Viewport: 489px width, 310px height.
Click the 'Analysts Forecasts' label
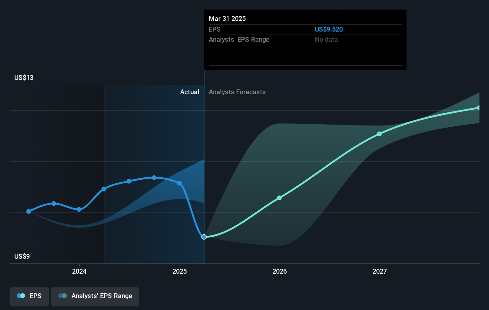pos(237,92)
